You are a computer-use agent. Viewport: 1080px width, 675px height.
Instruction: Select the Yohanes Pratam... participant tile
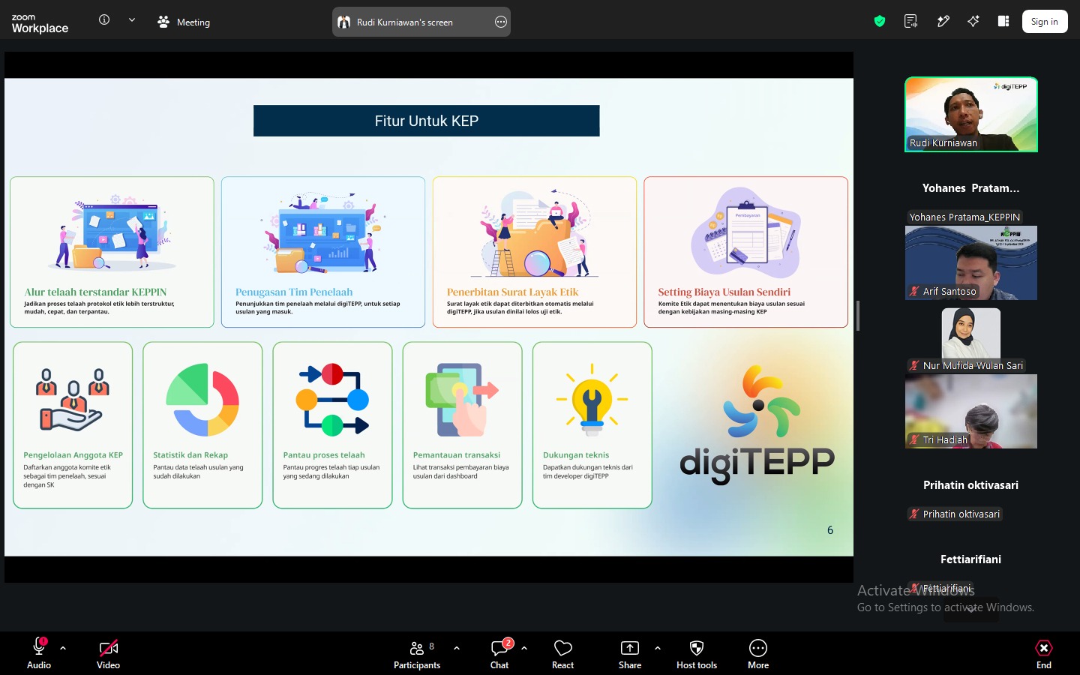coord(971,188)
